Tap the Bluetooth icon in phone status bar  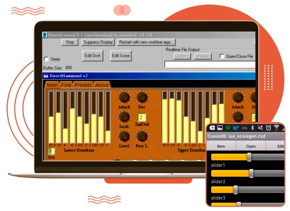(252, 128)
